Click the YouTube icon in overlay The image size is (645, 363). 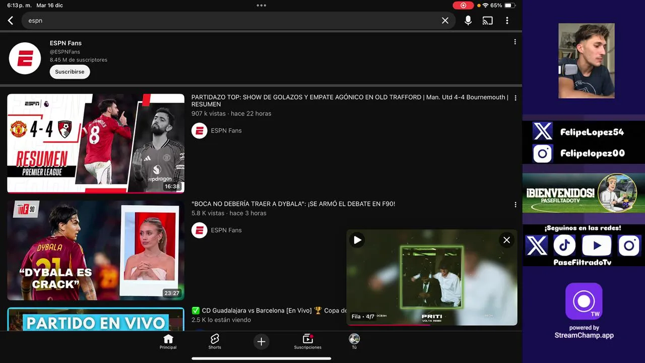coord(597,246)
